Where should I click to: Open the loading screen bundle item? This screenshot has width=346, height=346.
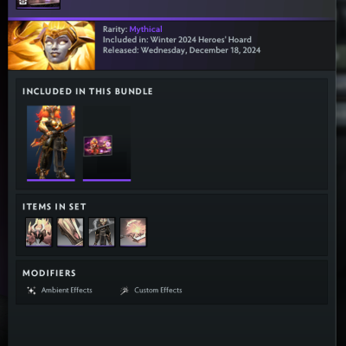click(106, 144)
